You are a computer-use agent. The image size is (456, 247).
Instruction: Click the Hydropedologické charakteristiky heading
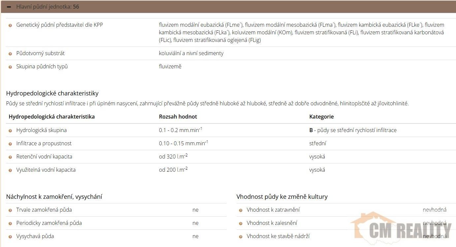[52, 93]
